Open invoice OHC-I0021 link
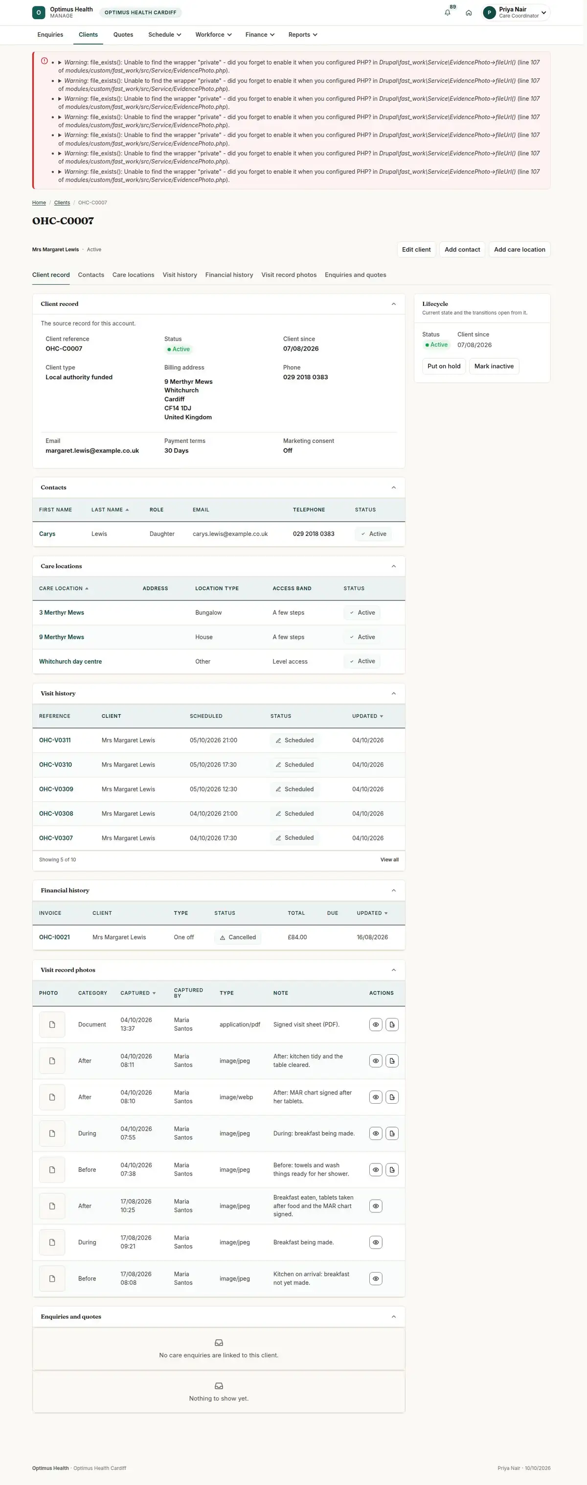Image resolution: width=587 pixels, height=1485 pixels. point(54,937)
